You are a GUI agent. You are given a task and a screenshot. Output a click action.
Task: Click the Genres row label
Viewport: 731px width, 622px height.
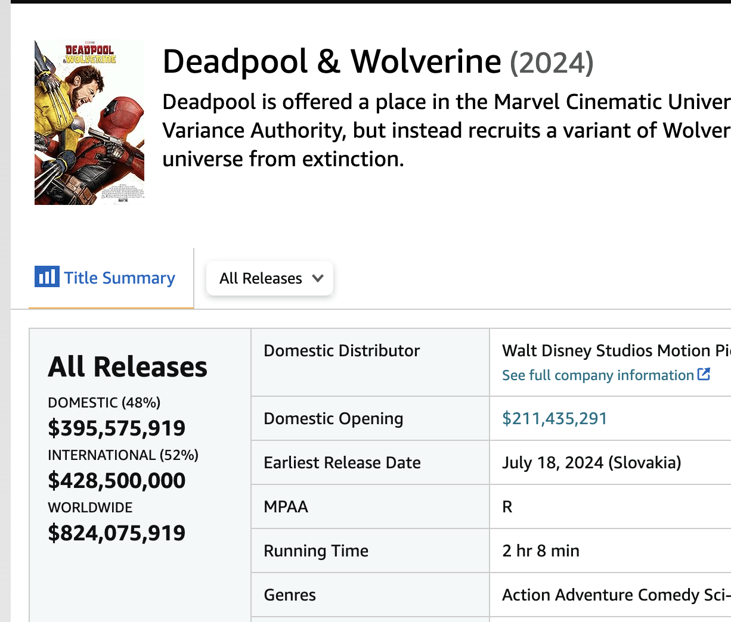click(x=290, y=595)
